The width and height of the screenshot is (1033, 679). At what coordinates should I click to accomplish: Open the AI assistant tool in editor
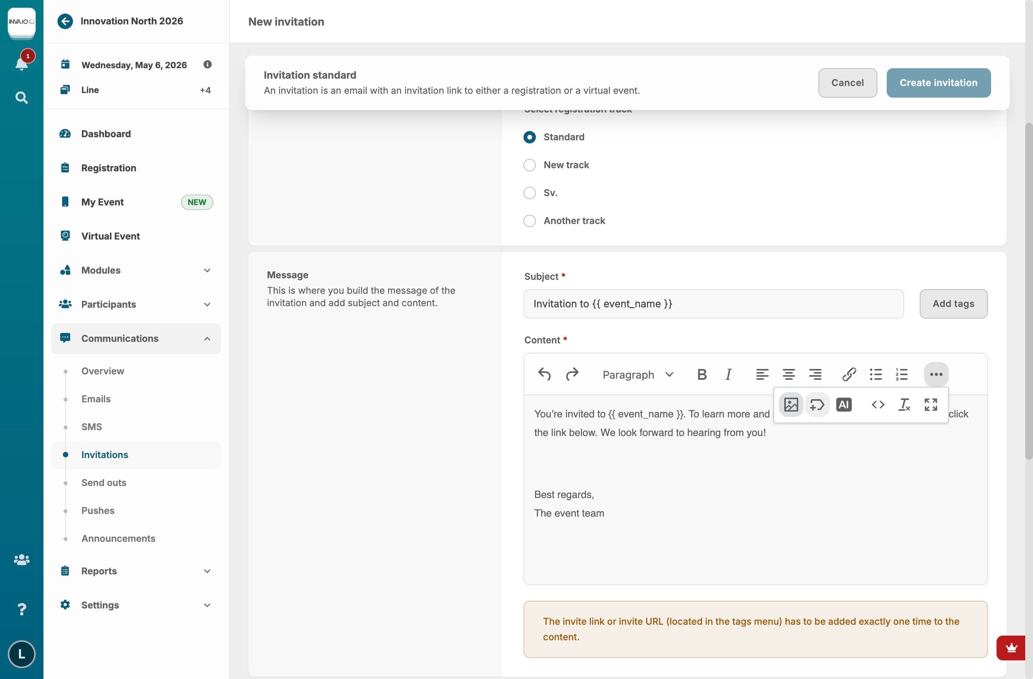[843, 405]
